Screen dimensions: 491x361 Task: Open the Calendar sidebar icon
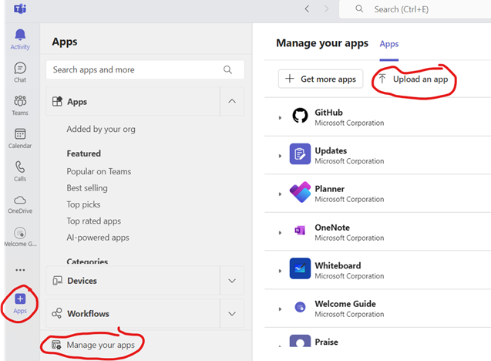[x=20, y=138]
